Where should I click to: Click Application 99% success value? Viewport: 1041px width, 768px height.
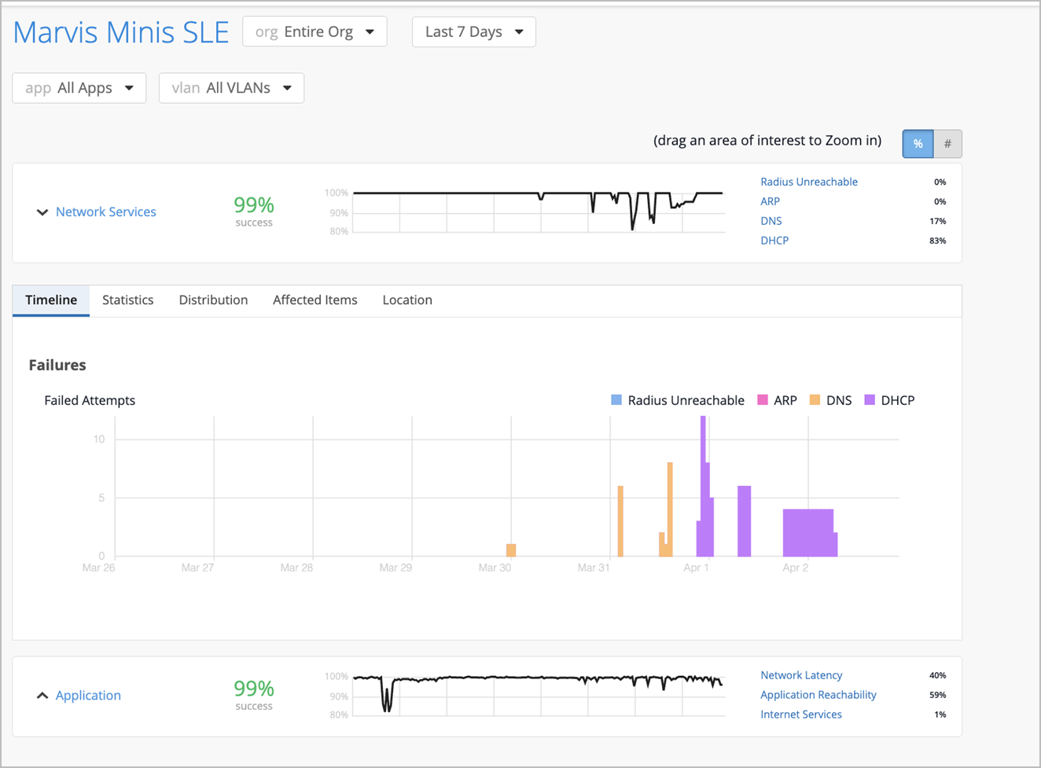coord(254,689)
